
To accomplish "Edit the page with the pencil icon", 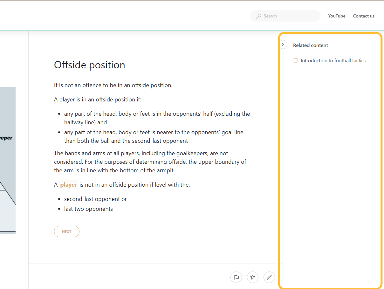I will (x=269, y=277).
